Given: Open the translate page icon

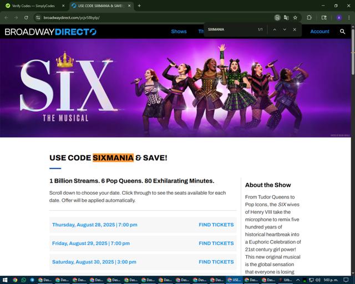Looking at the screenshot, I should coord(286,18).
